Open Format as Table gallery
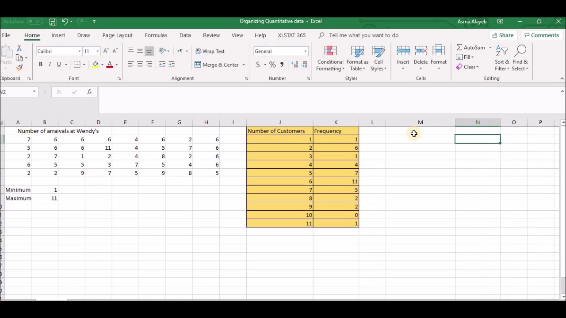The width and height of the screenshot is (566, 318). (357, 58)
